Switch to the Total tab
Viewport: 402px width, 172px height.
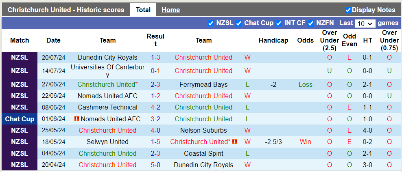pos(143,10)
